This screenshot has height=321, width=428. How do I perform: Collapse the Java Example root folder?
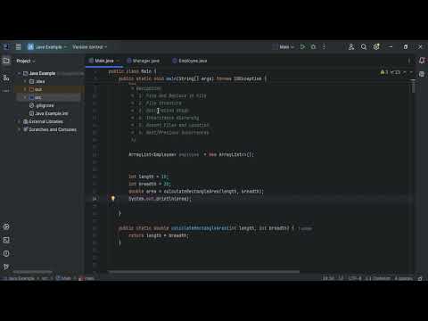[x=20, y=73]
